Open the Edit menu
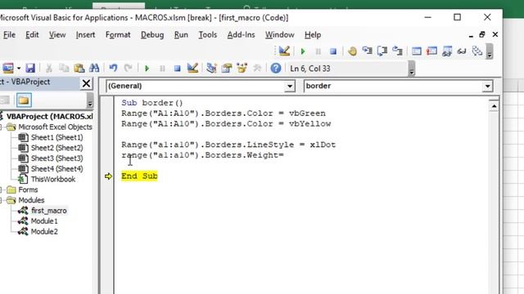 coord(32,34)
